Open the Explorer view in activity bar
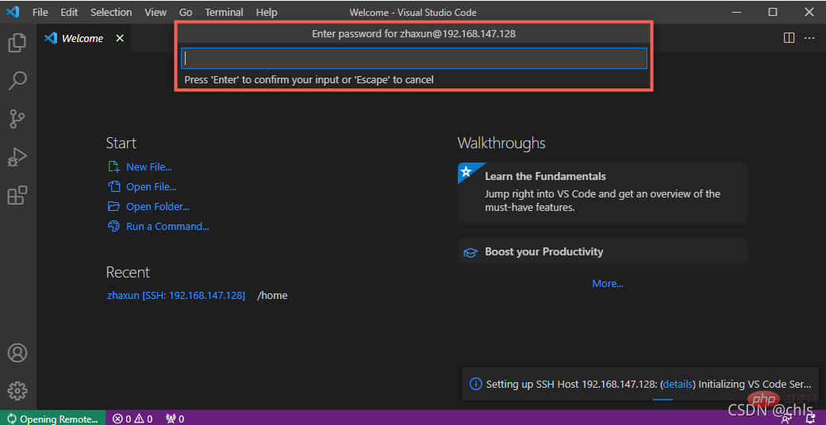The image size is (826, 425). tap(17, 43)
